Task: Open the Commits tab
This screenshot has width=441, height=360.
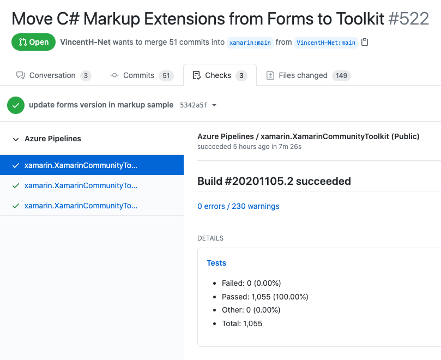Action: 142,75
